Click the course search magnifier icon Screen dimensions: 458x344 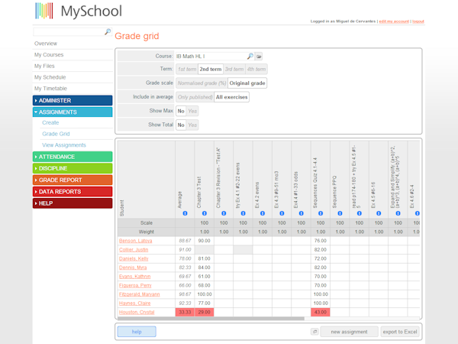(x=250, y=56)
